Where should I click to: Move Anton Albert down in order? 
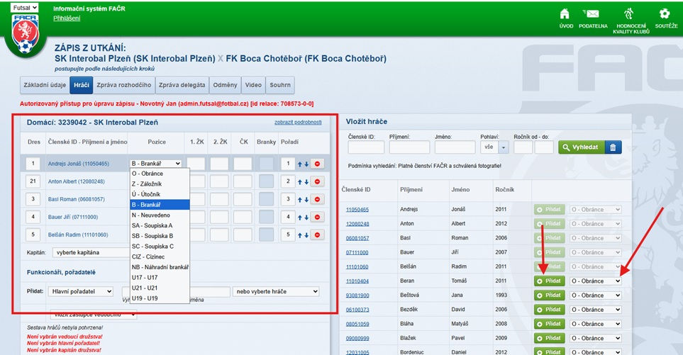click(x=306, y=182)
